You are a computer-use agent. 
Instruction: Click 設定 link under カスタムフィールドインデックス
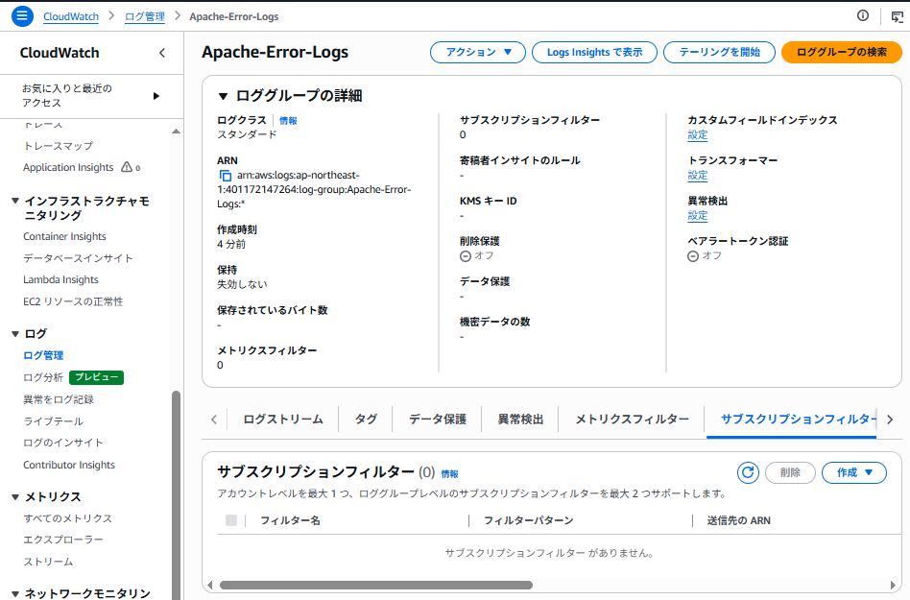click(697, 135)
